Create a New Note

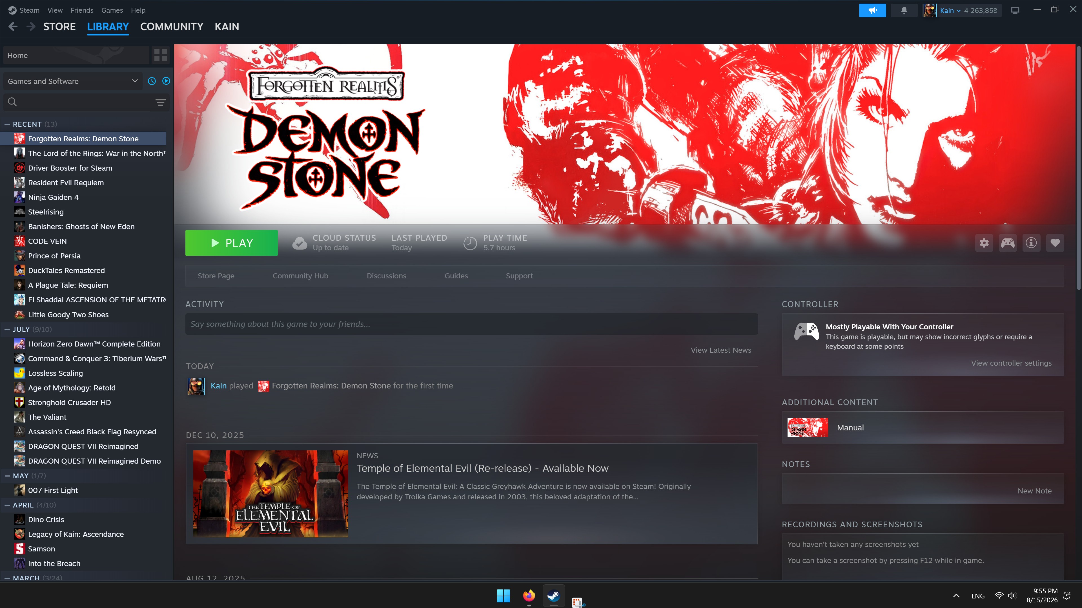pyautogui.click(x=1035, y=491)
